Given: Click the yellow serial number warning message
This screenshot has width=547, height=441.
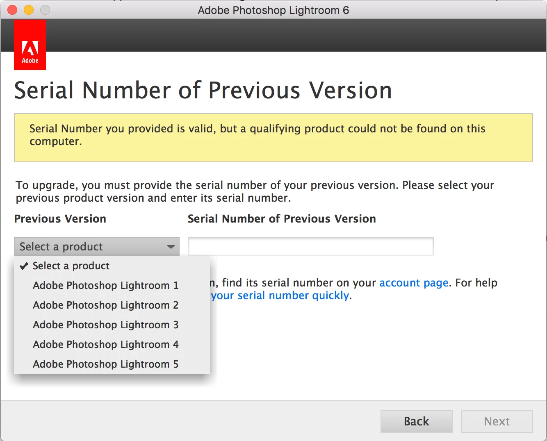Looking at the screenshot, I should coord(273,138).
